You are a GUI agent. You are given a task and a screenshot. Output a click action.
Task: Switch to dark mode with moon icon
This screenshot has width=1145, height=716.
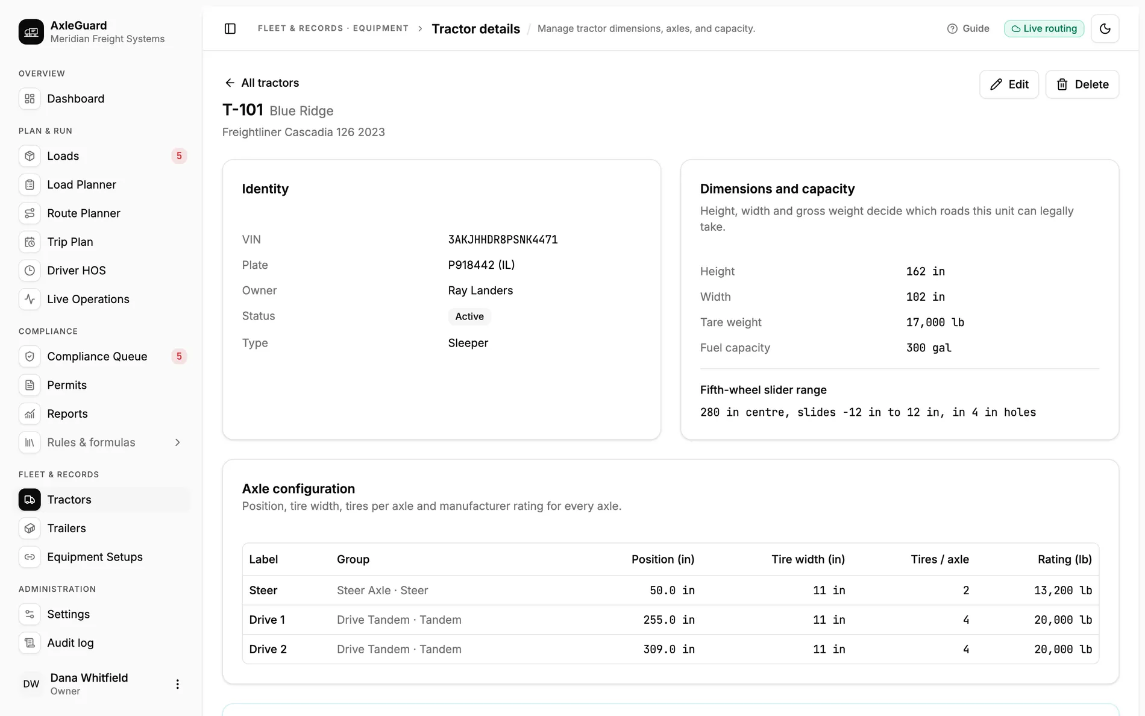[x=1105, y=28]
